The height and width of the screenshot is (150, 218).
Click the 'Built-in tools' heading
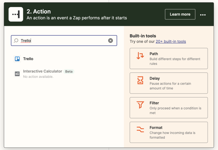tap(143, 36)
